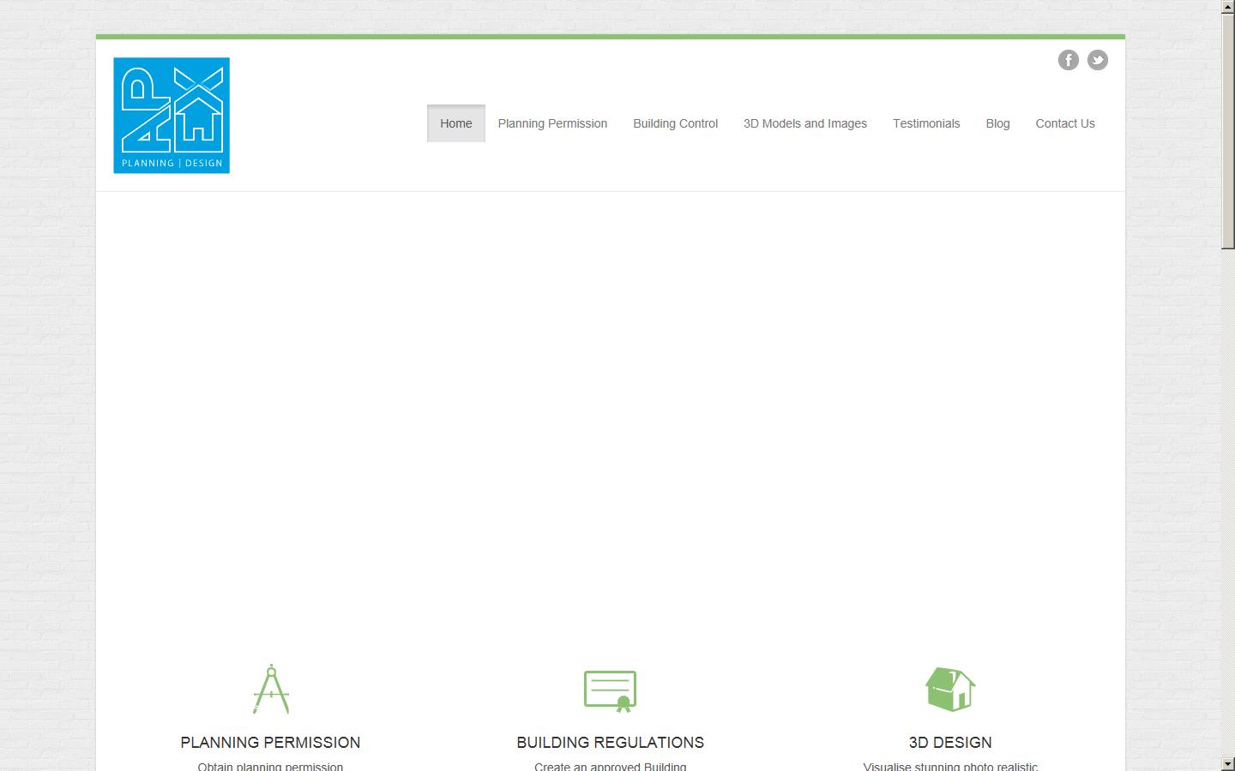
Task: Click the green house icon above 3D Design
Action: [950, 690]
